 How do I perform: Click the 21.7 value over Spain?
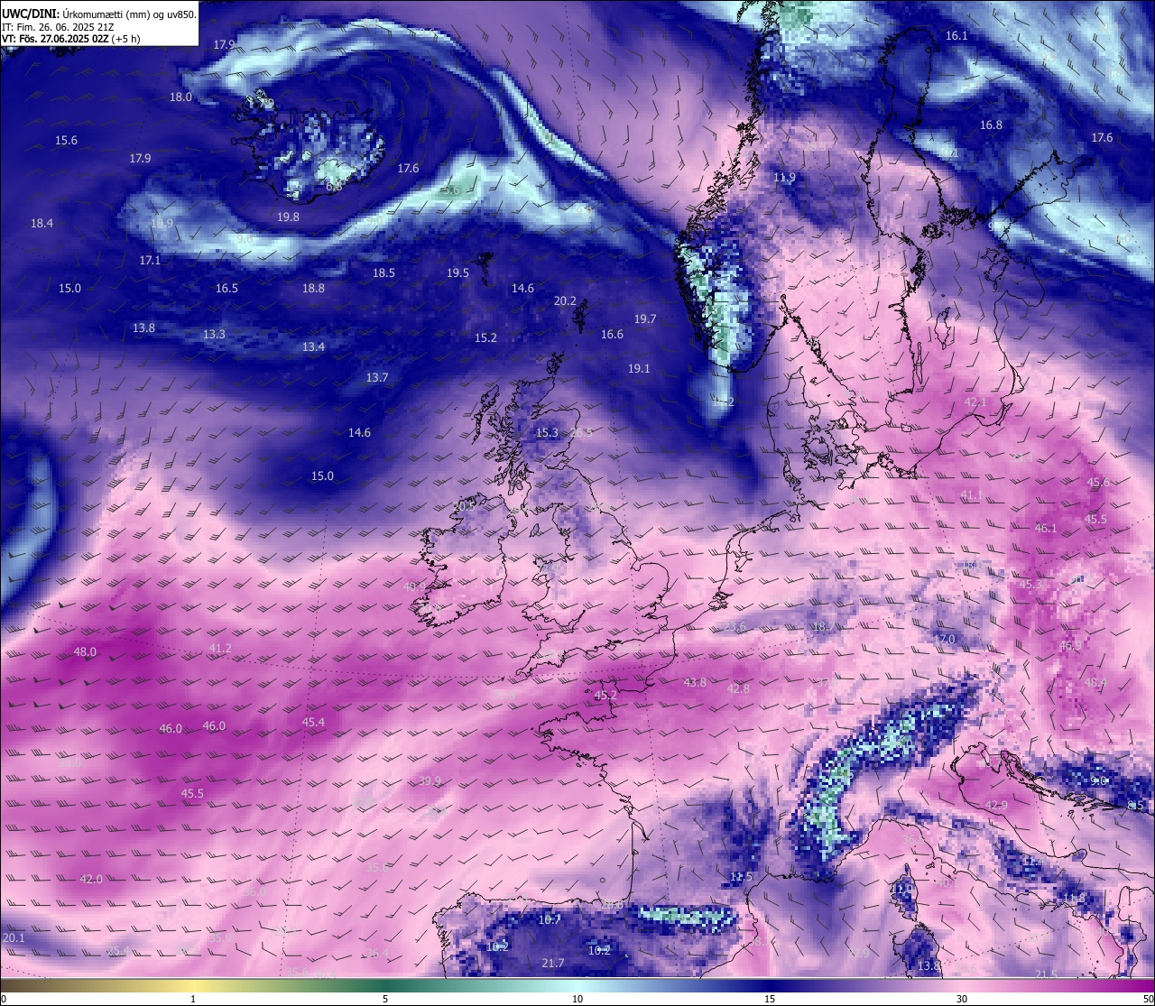point(553,963)
